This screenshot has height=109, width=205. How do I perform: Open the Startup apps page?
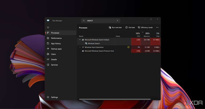tap(61, 49)
